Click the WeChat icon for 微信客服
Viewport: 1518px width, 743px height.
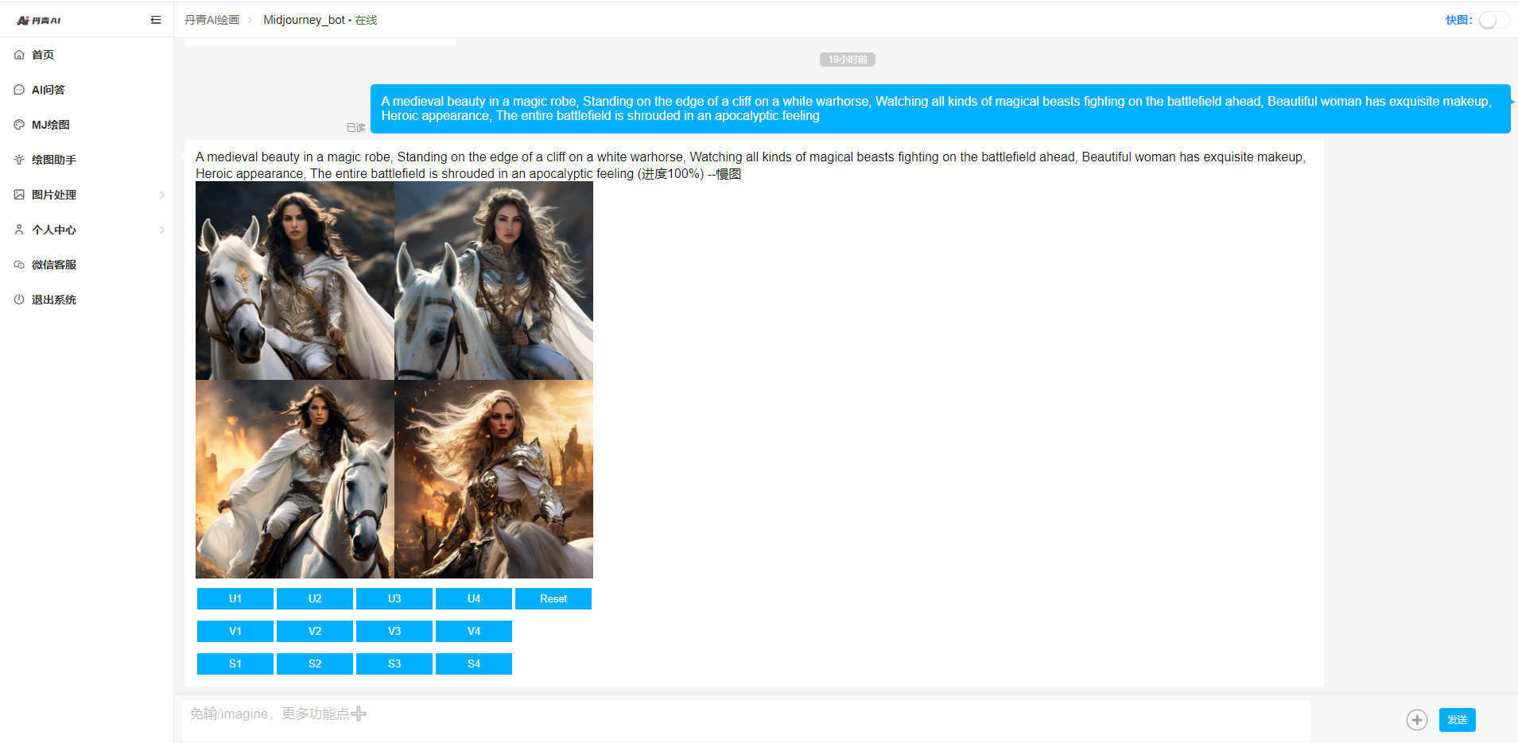(x=19, y=265)
